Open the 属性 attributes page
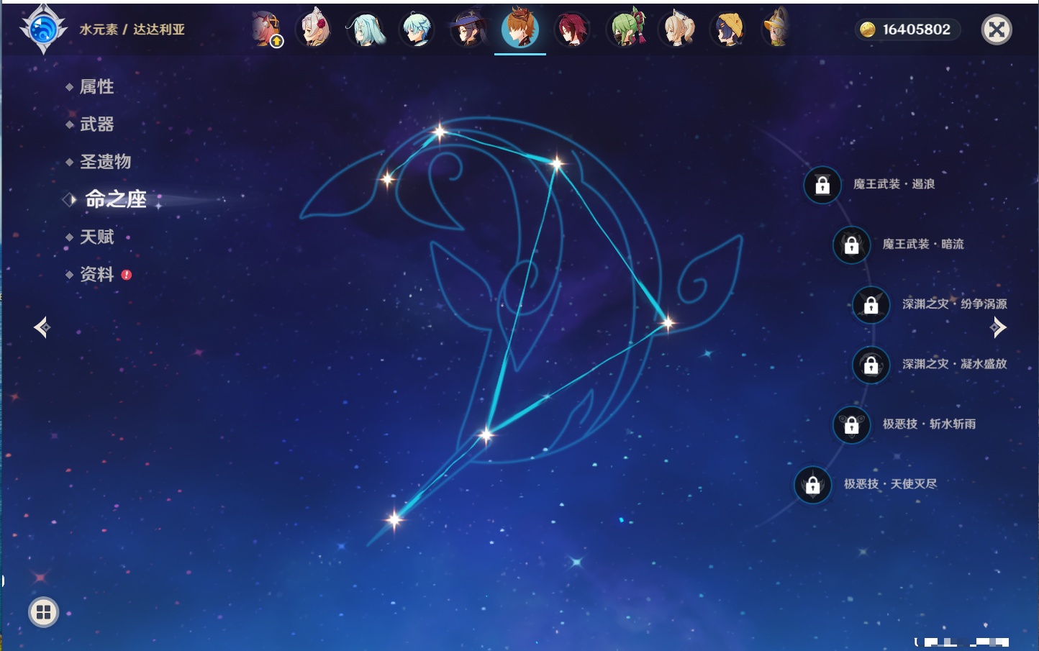Viewport: 1039px width, 651px height. point(96,87)
